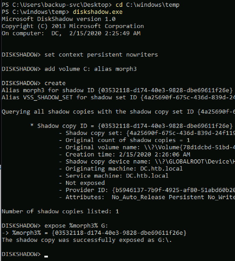Click the 'successfully exposed as G:\' message
Screen dimensions: 235x261
[87, 240]
